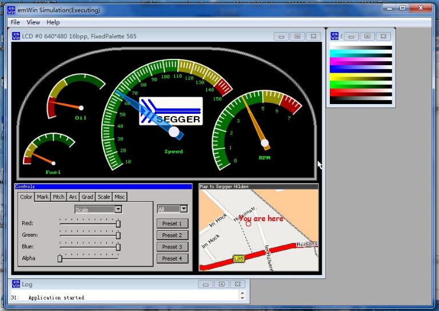
Task: Open the Scale dropdown above the Red slider
Action: click(118, 209)
